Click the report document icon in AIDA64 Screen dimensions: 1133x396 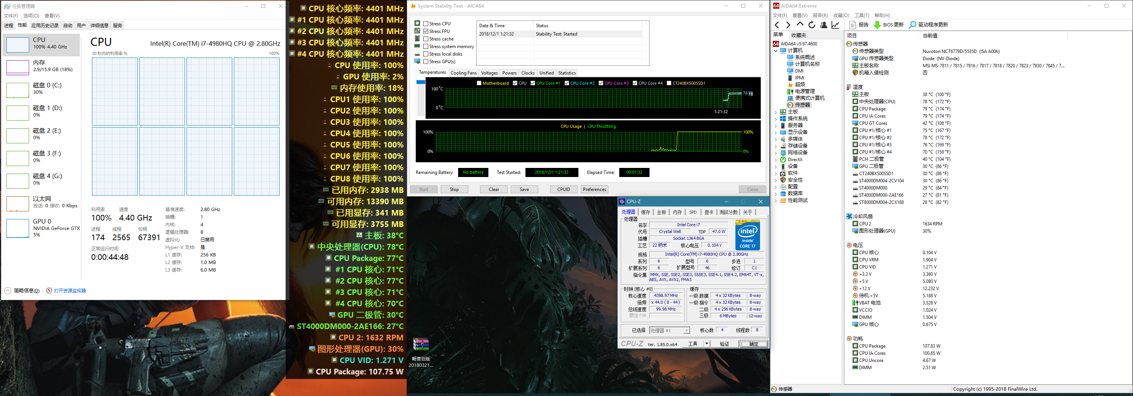[853, 25]
